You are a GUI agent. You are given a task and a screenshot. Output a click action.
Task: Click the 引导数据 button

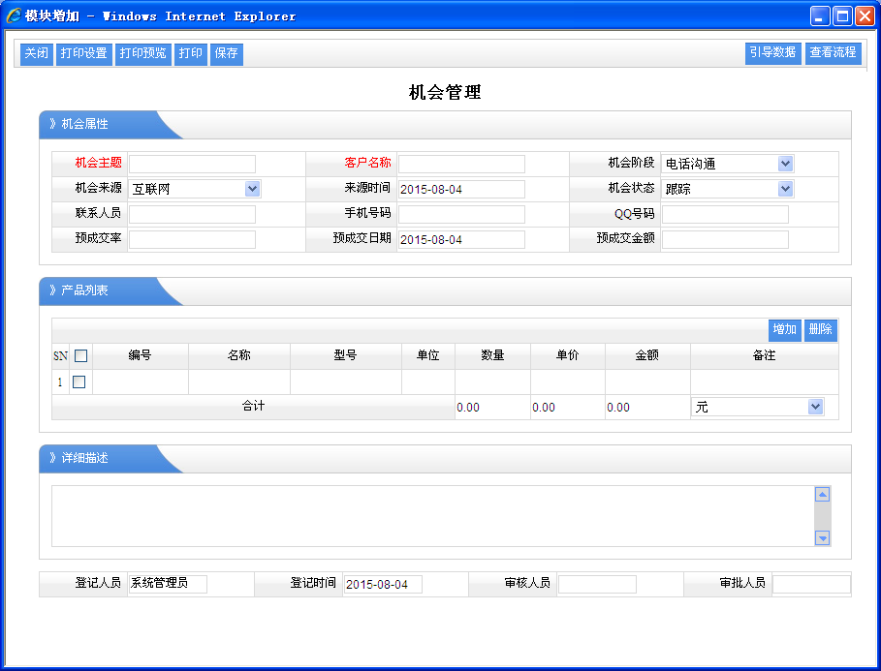click(x=772, y=52)
